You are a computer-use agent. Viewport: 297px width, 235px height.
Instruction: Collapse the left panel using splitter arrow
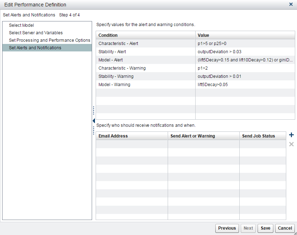coord(94,121)
